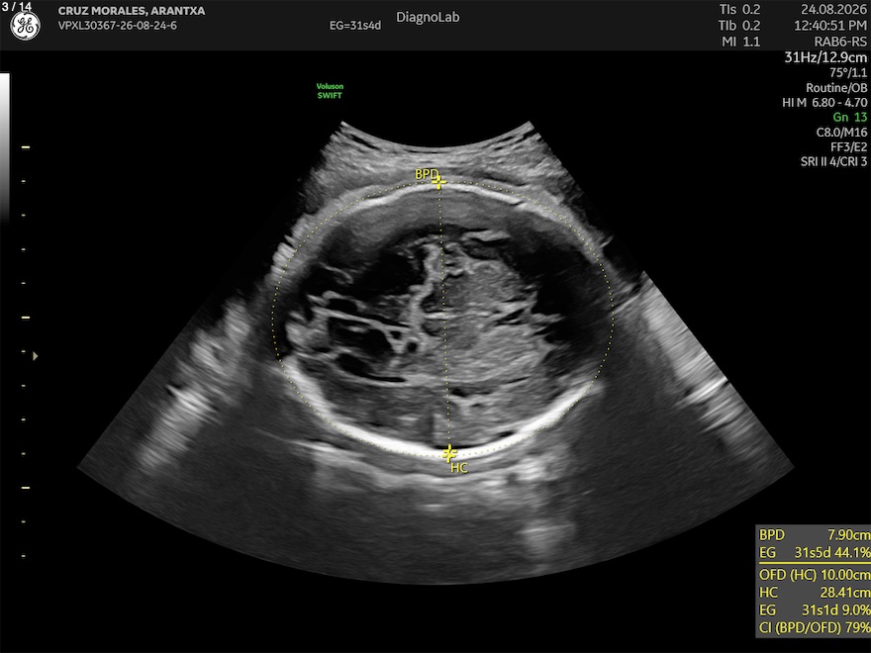The image size is (871, 653).
Task: Click the HC 28.41cm measurement result
Action: tap(815, 592)
